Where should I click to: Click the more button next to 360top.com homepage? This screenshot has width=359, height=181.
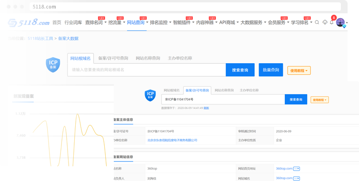[297, 169]
